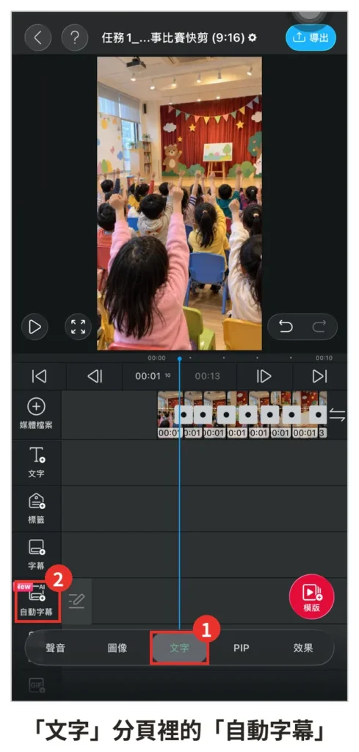This screenshot has width=359, height=752.
Task: Tap the 導出 export button
Action: pos(311,38)
